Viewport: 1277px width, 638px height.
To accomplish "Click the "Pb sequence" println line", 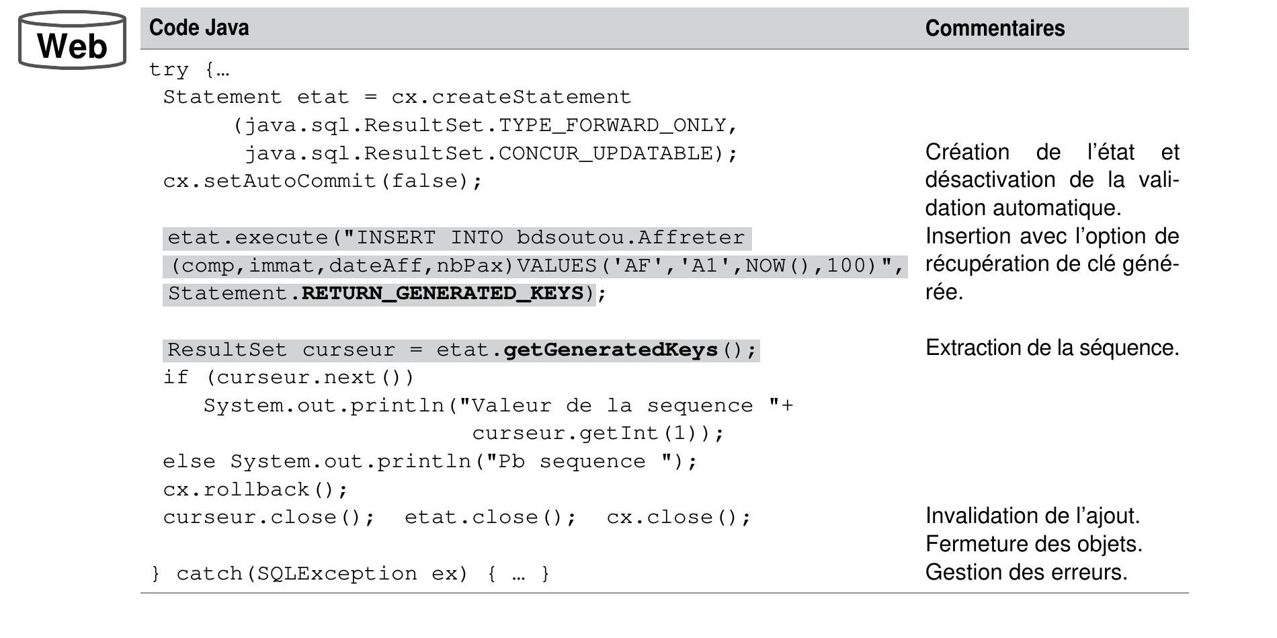I will pyautogui.click(x=430, y=462).
